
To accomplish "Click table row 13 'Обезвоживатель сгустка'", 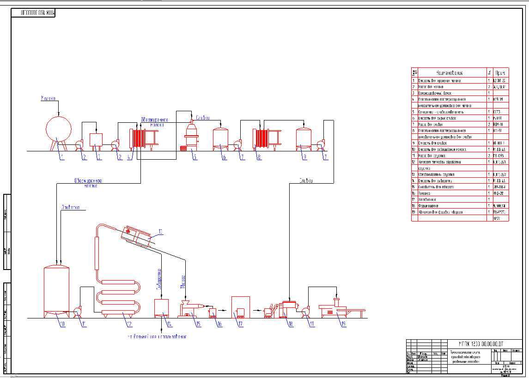I will 460,174.
